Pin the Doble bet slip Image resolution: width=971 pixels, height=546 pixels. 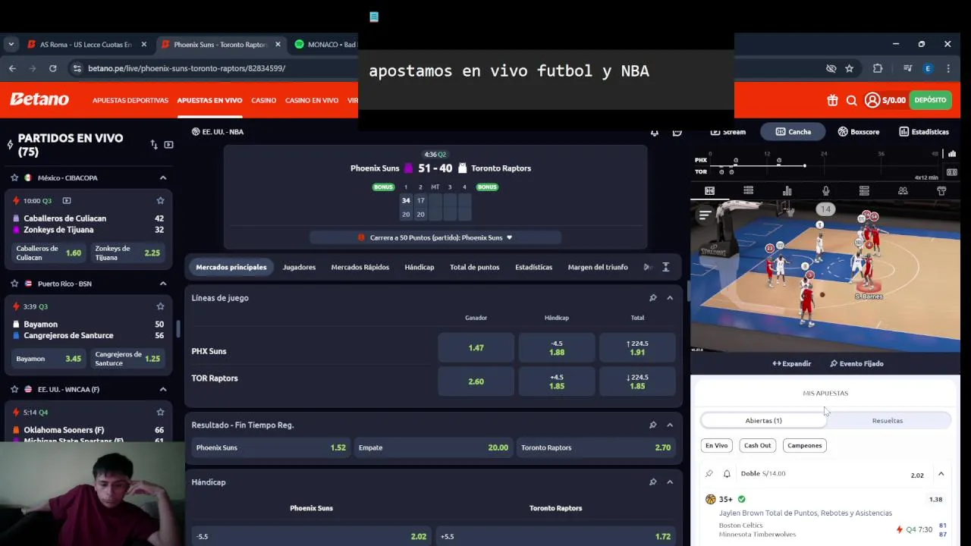[x=709, y=474]
